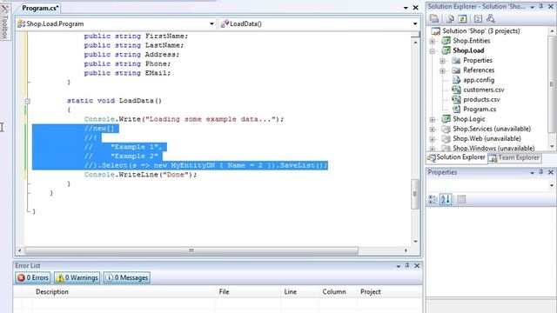Screen dimensions: 557x313
Task: Click the Categorized view icon in Properties panel
Action: [x=433, y=199]
